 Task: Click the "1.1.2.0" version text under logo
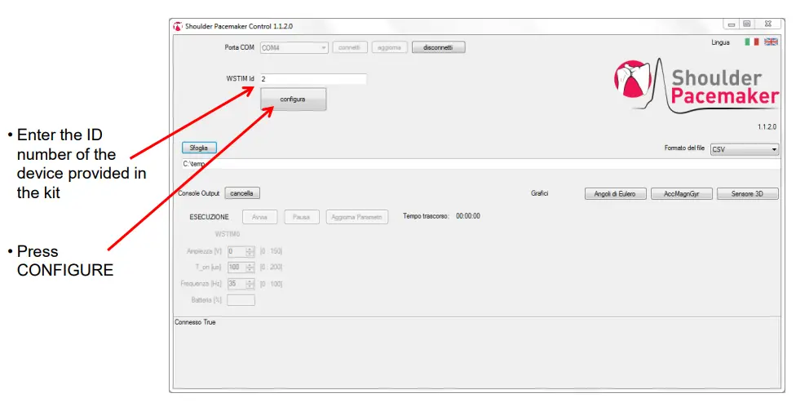coord(767,127)
